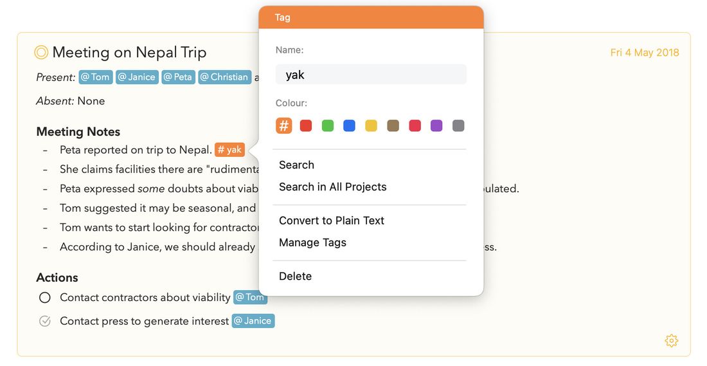The height and width of the screenshot is (366, 707).
Task: Select the orange hash default tag colour
Action: coord(283,125)
